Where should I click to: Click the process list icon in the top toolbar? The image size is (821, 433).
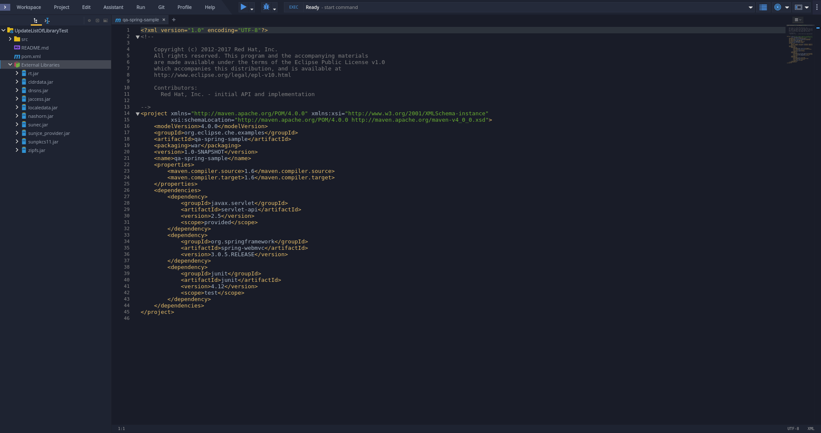click(763, 7)
